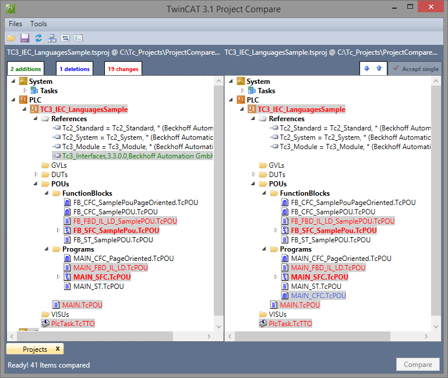Screen dimensions: 448x378
Task: Click the open folder toolbar icon
Action: pyautogui.click(x=11, y=38)
